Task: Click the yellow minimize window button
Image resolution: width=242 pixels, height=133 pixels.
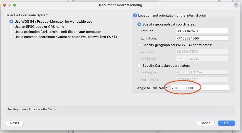Action: tap(9, 5)
